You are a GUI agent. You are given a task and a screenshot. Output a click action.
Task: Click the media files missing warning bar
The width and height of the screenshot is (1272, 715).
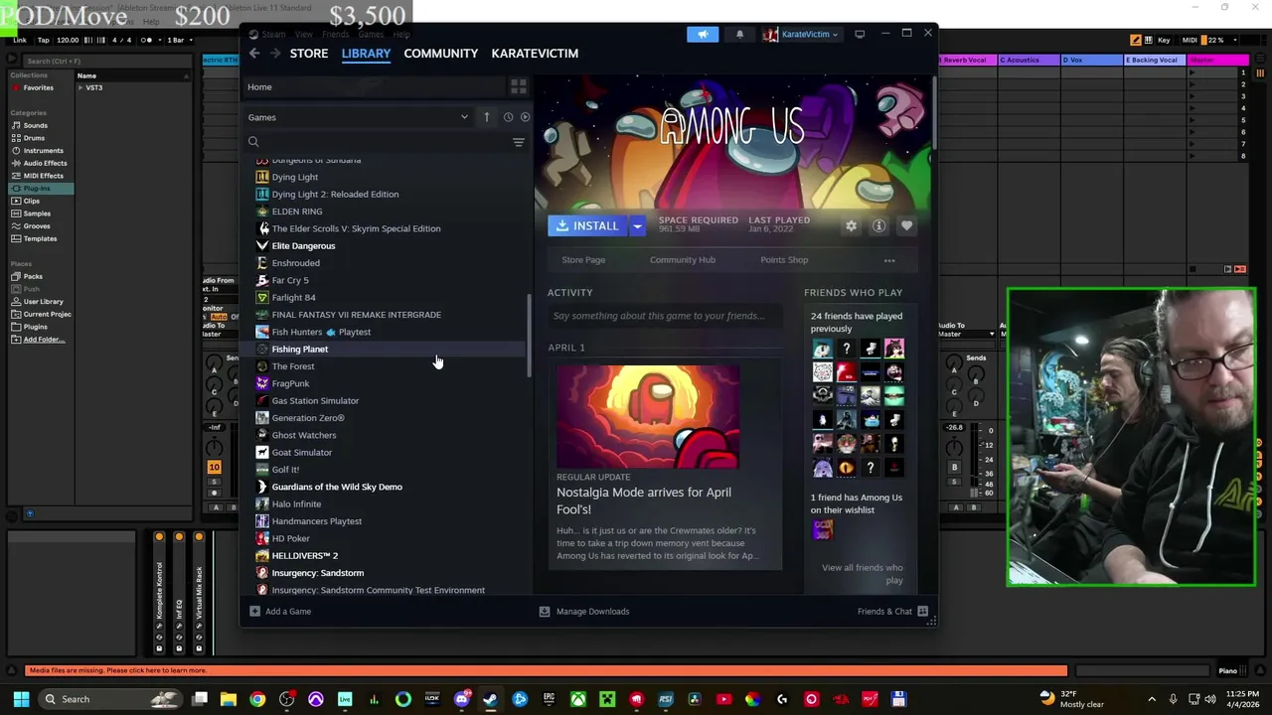[547, 670]
